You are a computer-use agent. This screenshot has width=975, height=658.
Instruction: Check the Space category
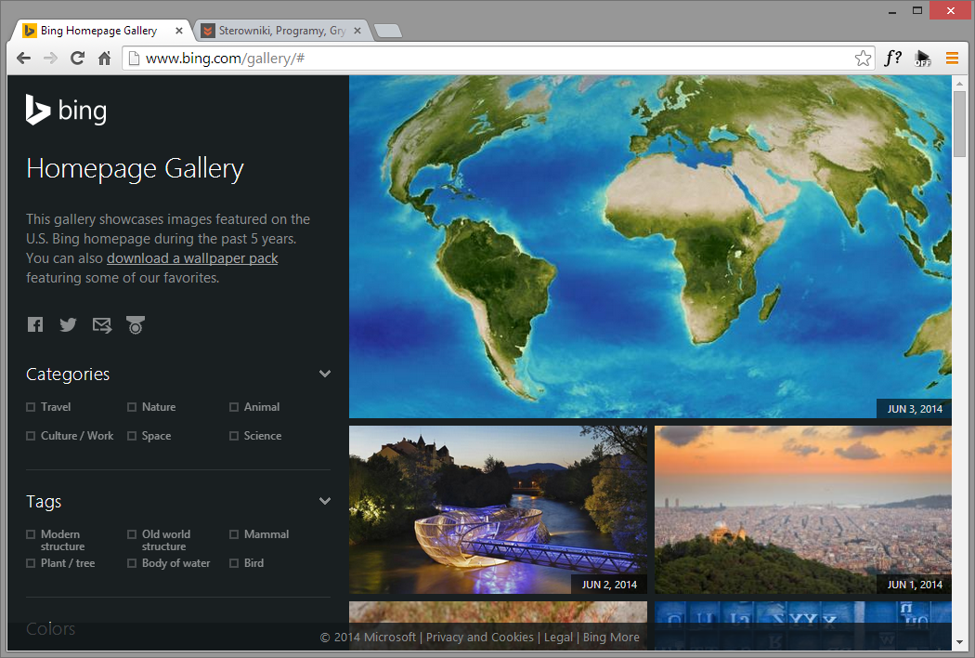(132, 436)
